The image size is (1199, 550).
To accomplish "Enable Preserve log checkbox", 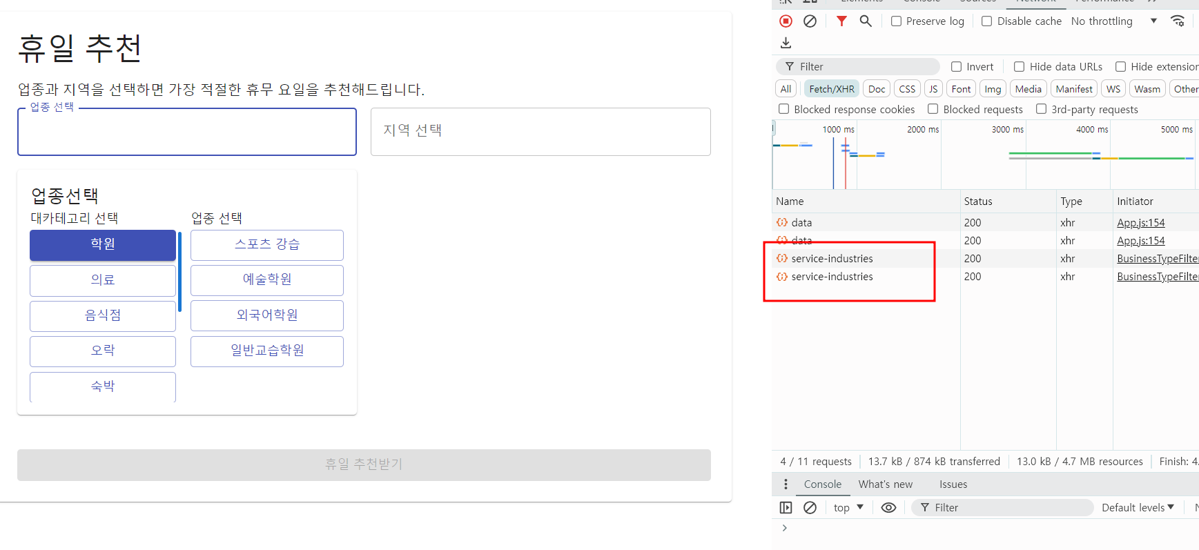I will (x=896, y=21).
